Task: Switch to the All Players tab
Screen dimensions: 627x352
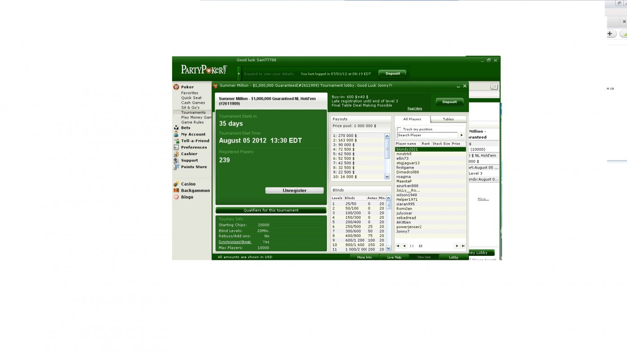Action: click(x=412, y=119)
